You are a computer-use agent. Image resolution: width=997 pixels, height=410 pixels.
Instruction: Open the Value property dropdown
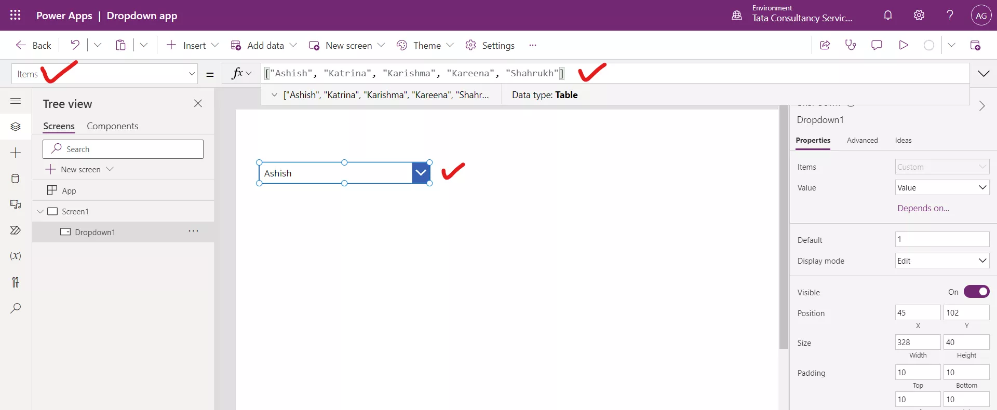click(x=942, y=187)
